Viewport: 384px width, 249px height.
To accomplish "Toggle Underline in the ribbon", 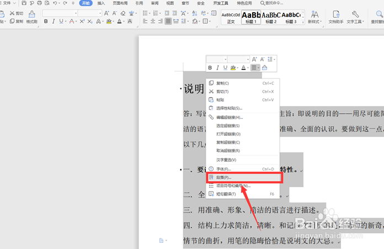I will 61,22.
